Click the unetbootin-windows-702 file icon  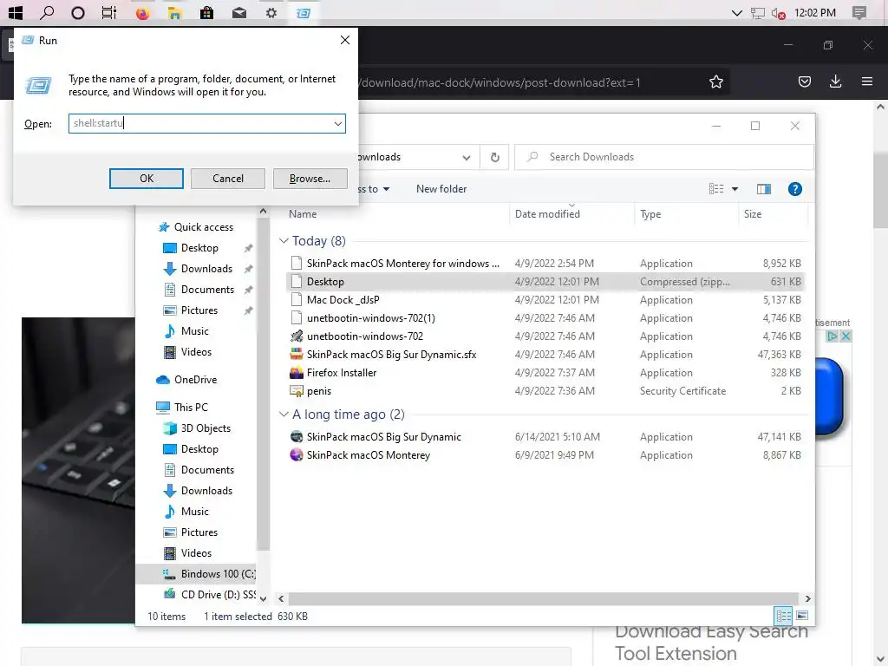click(297, 336)
